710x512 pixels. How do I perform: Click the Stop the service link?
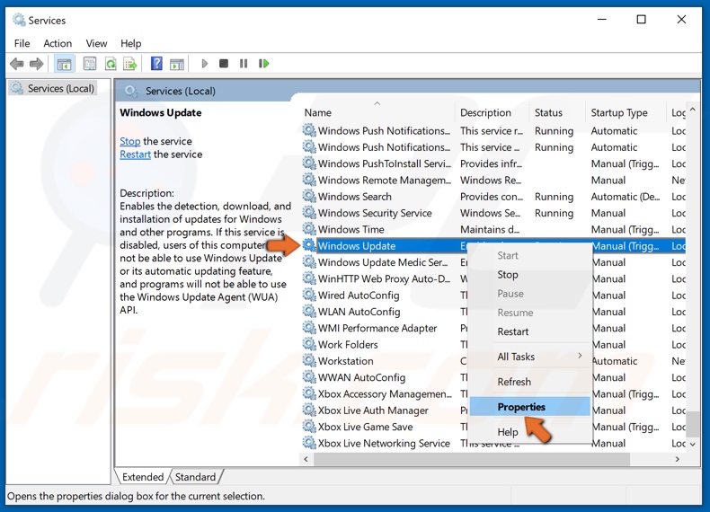130,141
